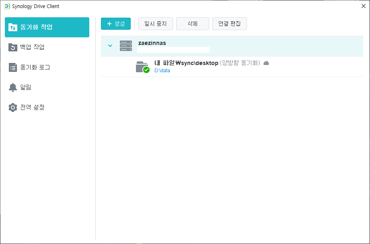The image size is (370, 244).
Task: Open the 동기화 작업 sidebar tab
Action: pos(47,27)
